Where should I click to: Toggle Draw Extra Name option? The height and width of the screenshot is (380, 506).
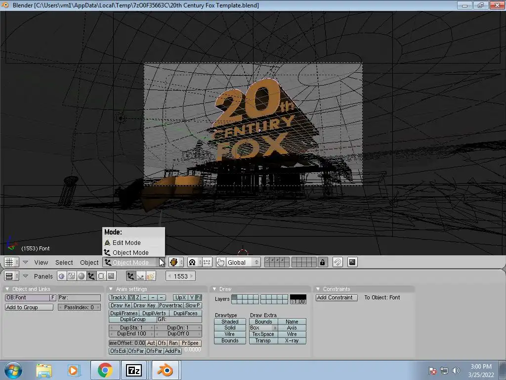[x=292, y=322]
